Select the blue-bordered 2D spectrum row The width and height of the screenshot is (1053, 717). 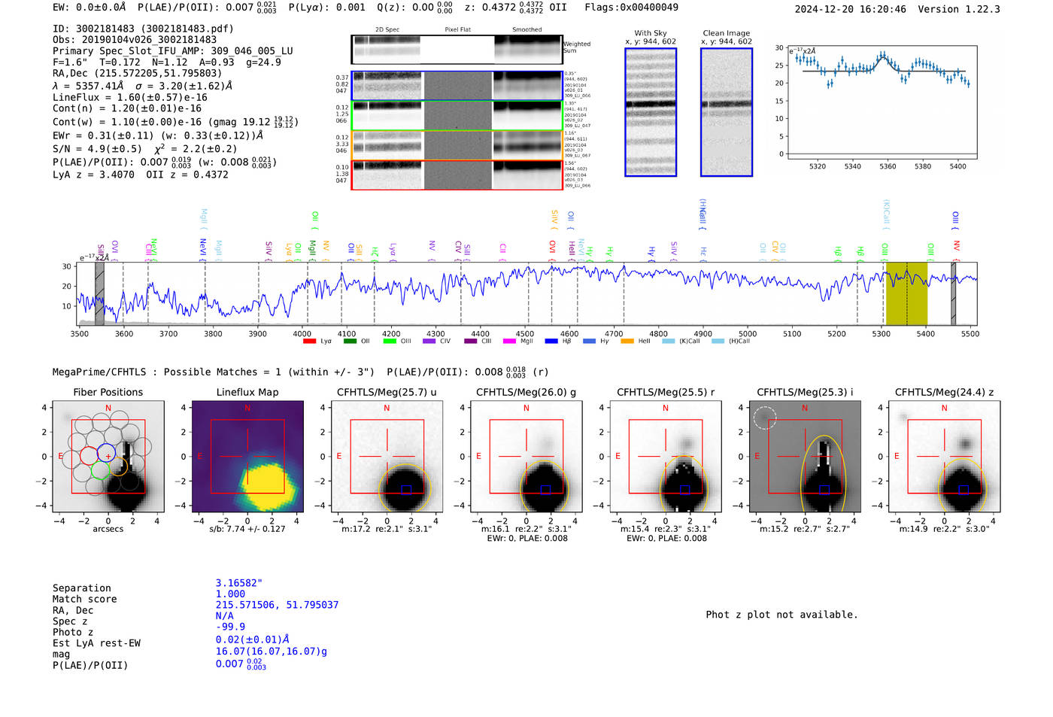(457, 86)
